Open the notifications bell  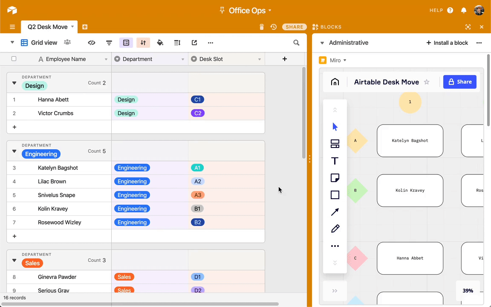tap(464, 10)
